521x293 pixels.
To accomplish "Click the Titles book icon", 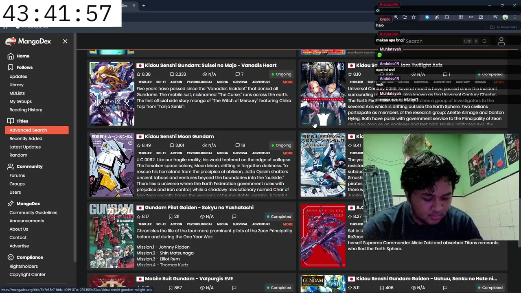I will (11, 121).
